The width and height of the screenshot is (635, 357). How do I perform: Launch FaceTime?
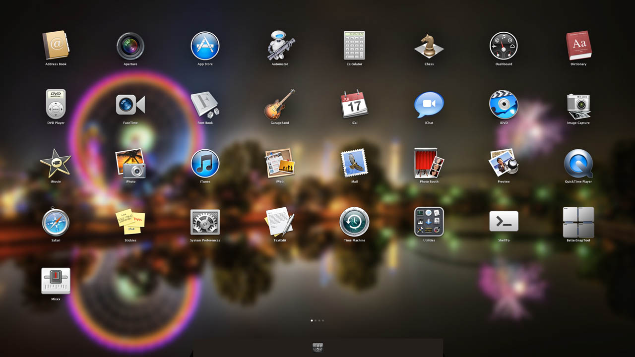point(130,105)
